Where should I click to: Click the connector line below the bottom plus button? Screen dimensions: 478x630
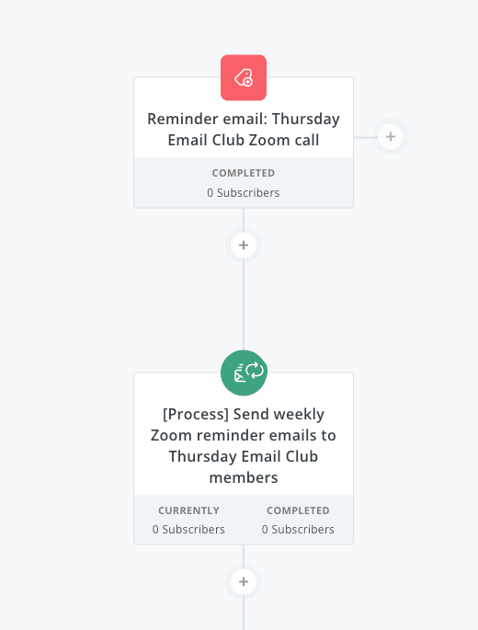[244, 613]
